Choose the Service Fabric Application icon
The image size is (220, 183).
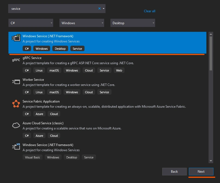16,104
